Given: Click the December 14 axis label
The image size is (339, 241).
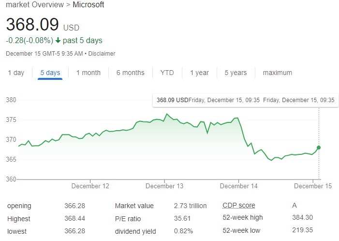Looking at the screenshot, I should coord(239,186).
